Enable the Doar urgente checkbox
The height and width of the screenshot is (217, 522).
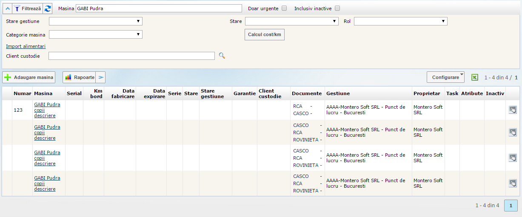coord(284,8)
